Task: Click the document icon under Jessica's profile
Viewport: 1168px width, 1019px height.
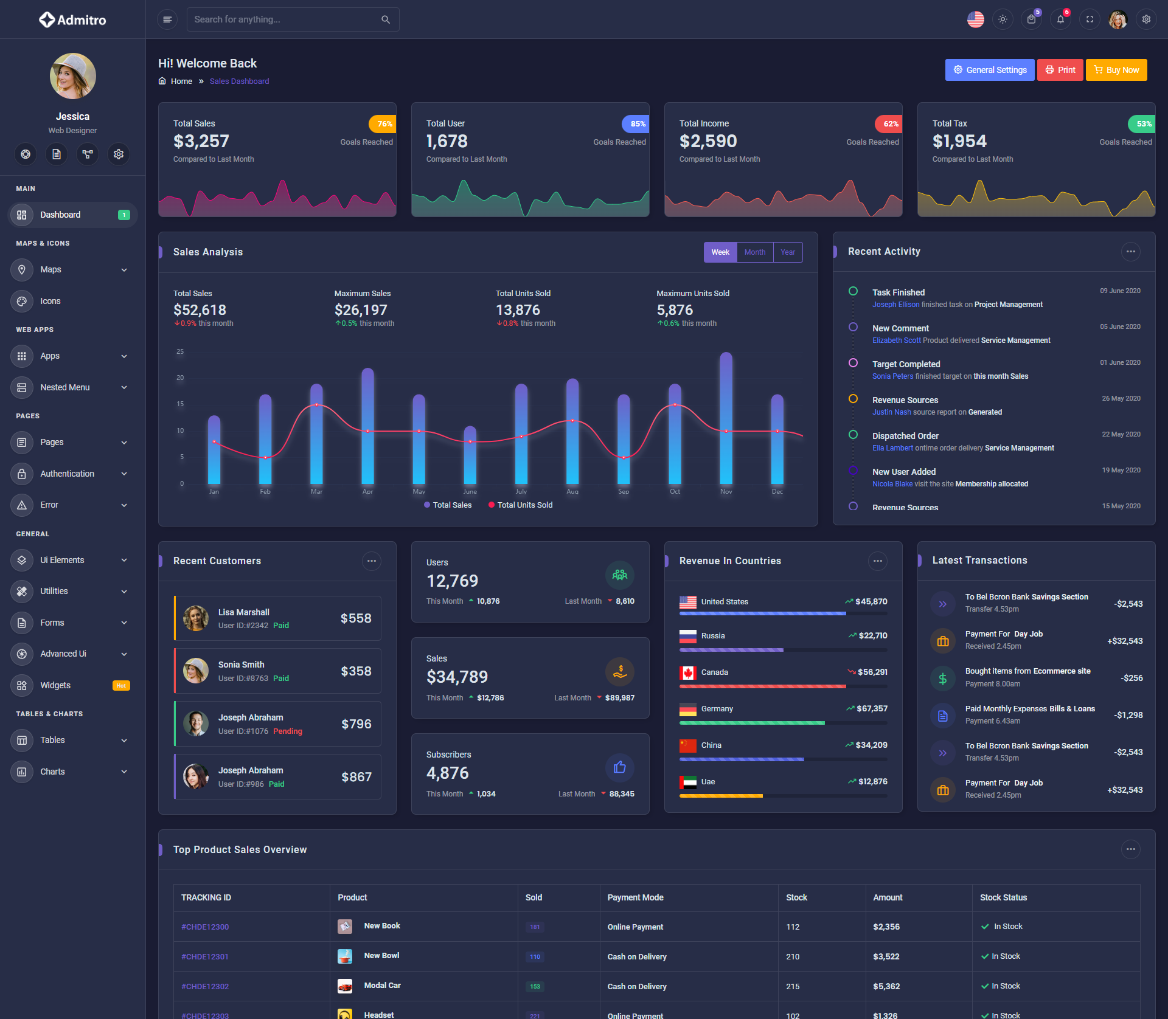Action: 57,154
